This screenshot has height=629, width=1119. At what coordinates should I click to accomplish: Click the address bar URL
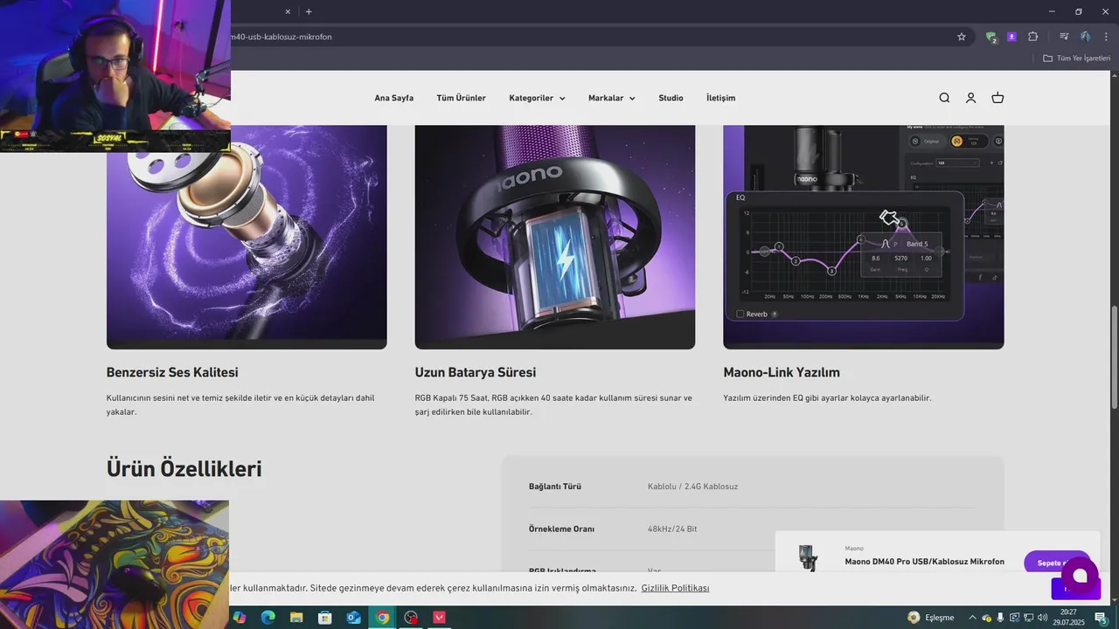pyautogui.click(x=281, y=37)
